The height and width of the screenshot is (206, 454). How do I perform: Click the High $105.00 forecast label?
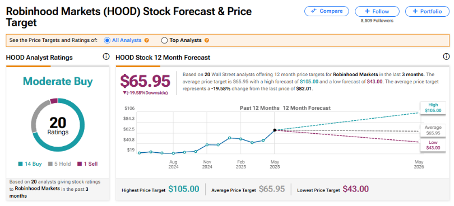tap(433, 107)
